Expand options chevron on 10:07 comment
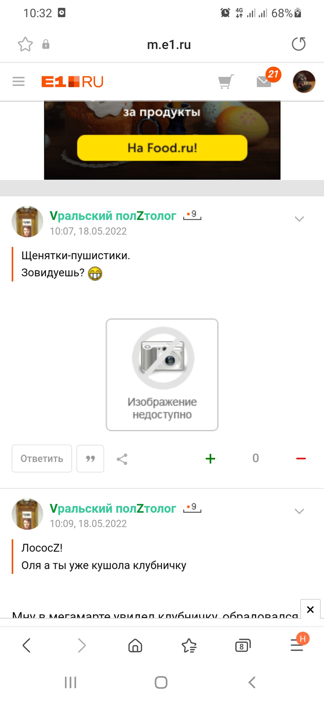This screenshot has height=702, width=324. click(x=299, y=219)
